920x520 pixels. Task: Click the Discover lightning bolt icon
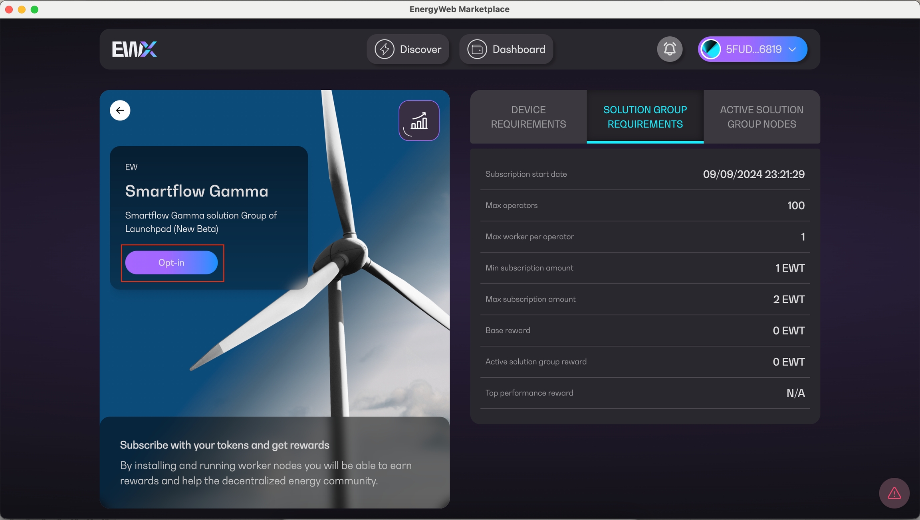coord(384,49)
